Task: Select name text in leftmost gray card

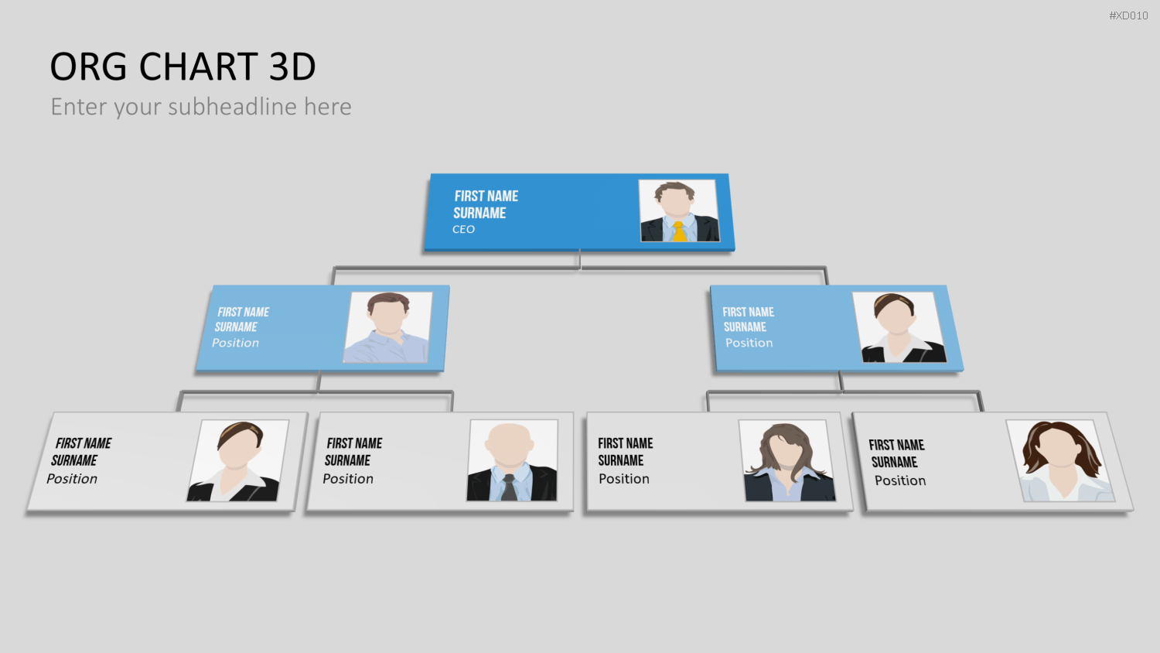Action: (x=81, y=452)
